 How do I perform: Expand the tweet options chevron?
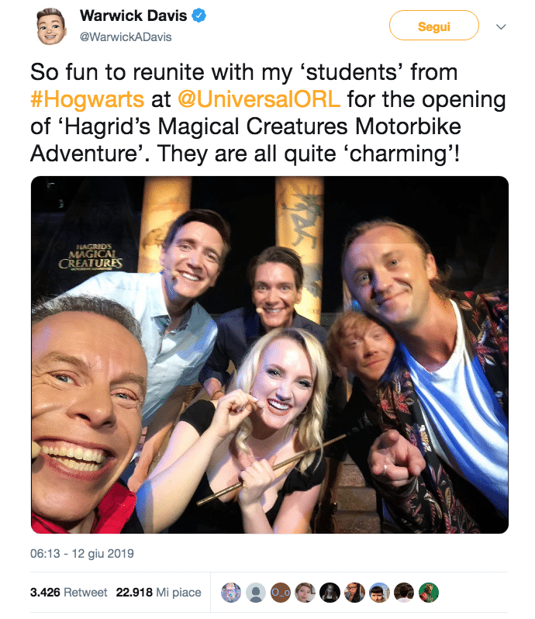click(x=501, y=26)
